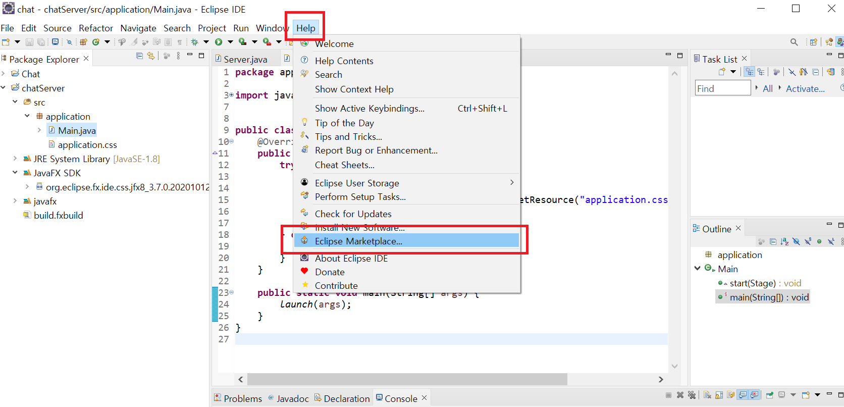Select Eclipse Marketplace... menu item
This screenshot has width=844, height=407.
pyautogui.click(x=406, y=241)
